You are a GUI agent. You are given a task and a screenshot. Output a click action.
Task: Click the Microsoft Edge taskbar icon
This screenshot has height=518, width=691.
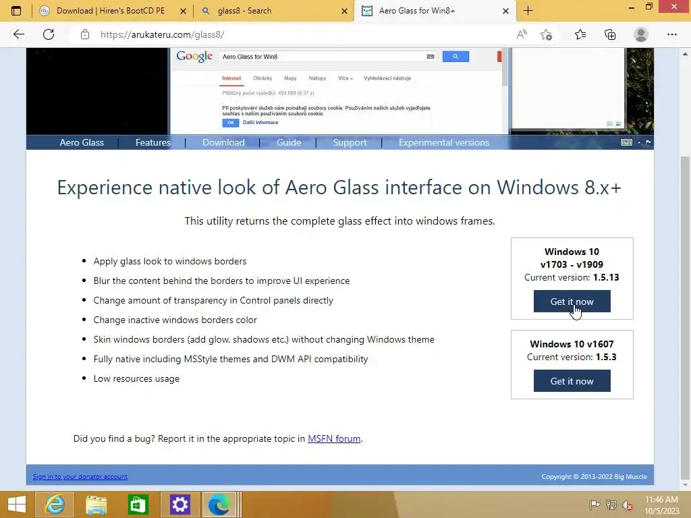tap(221, 505)
